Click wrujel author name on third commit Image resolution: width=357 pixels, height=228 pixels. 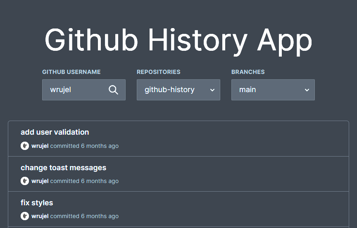point(40,216)
